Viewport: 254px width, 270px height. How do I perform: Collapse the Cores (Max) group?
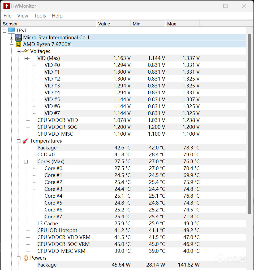(x=26, y=162)
